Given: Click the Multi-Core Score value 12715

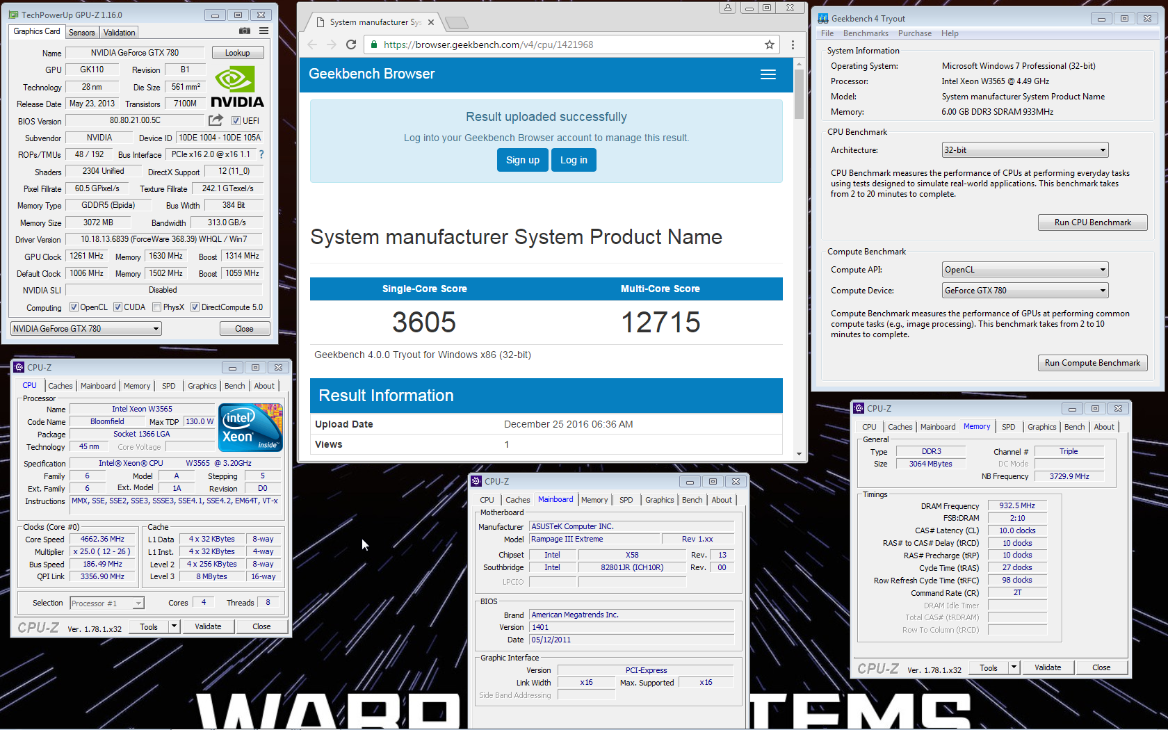Looking at the screenshot, I should click(x=660, y=323).
